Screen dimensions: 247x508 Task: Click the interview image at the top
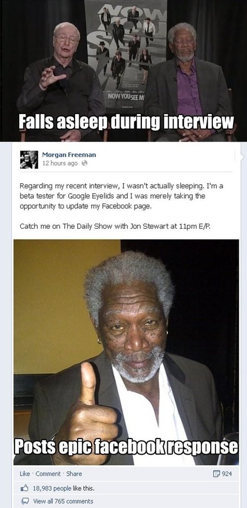tap(123, 71)
